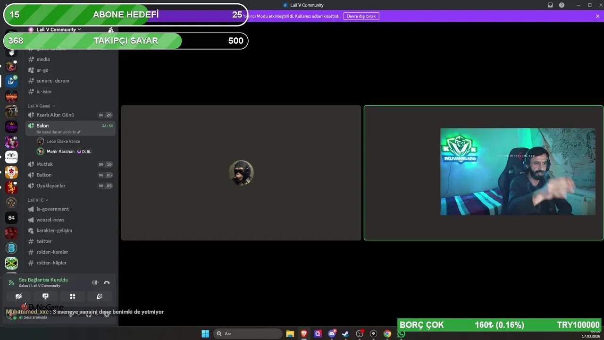Image resolution: width=604 pixels, height=340 pixels.
Task: Click the Devre dışı bırak button
Action: tap(361, 16)
